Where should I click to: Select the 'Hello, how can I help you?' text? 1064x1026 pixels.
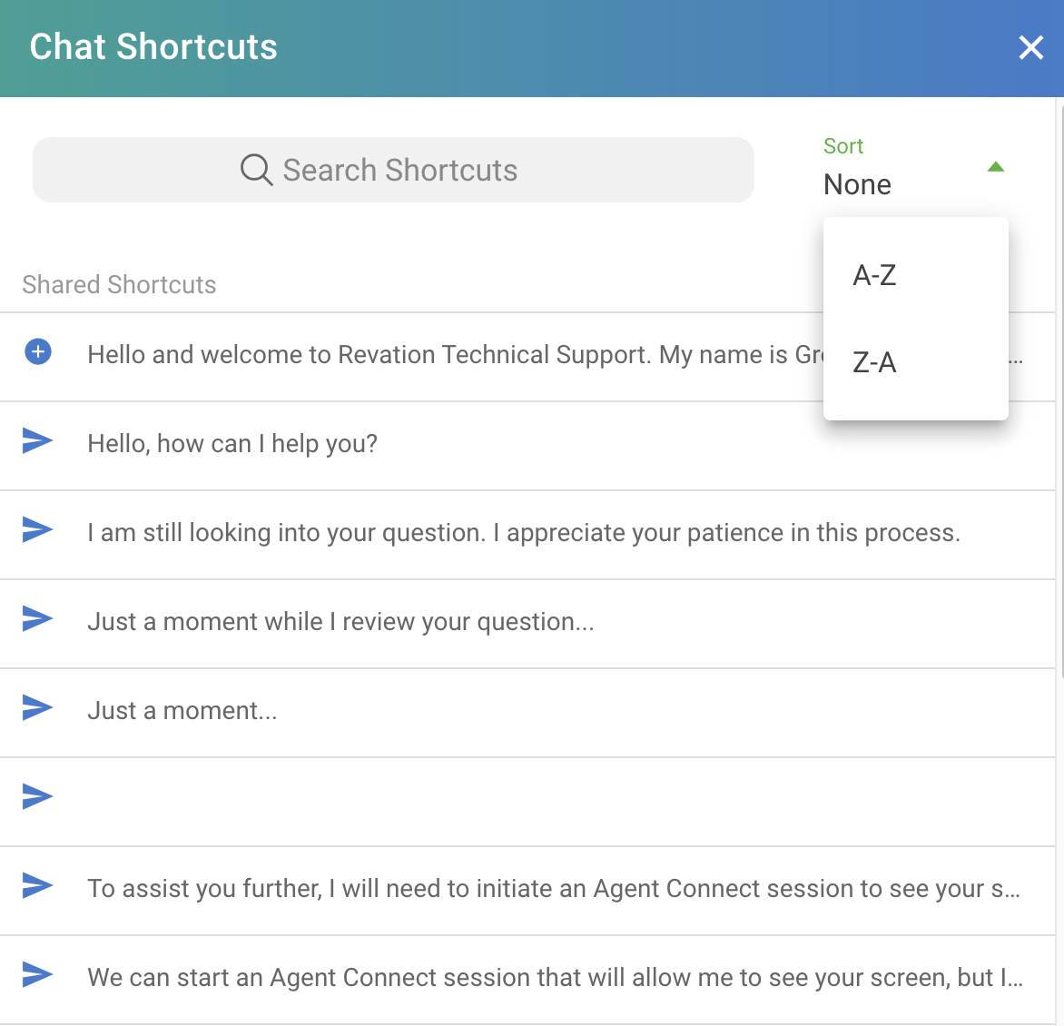tap(232, 444)
